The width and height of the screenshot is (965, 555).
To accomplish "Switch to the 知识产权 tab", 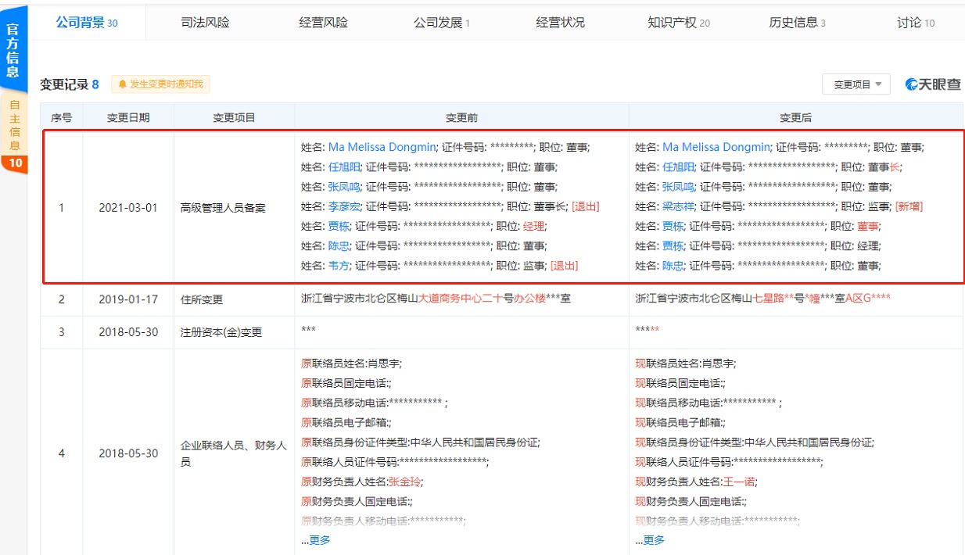I will (x=679, y=23).
